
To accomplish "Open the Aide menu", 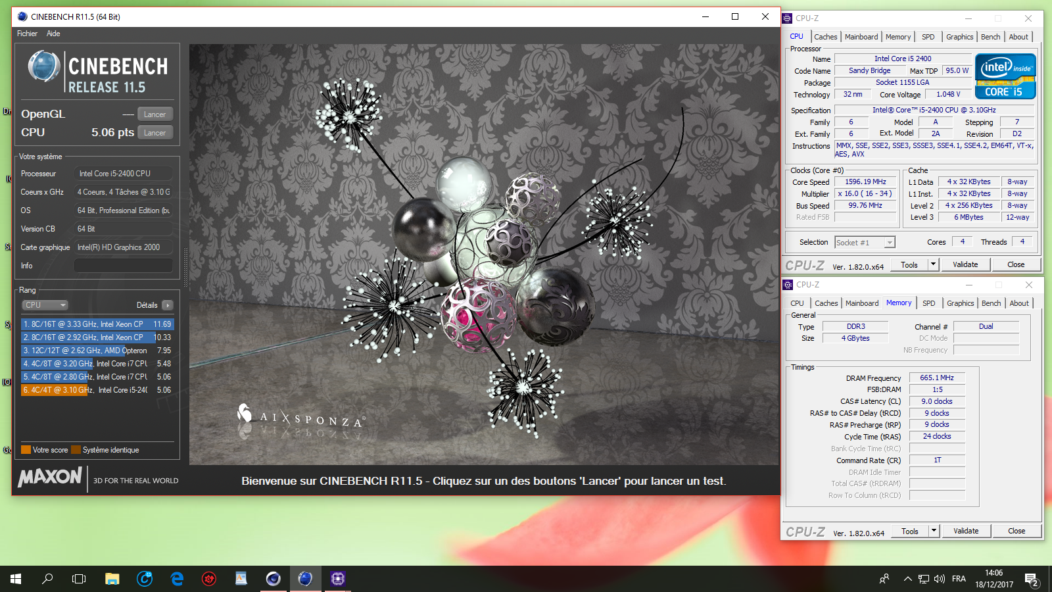I will [53, 34].
